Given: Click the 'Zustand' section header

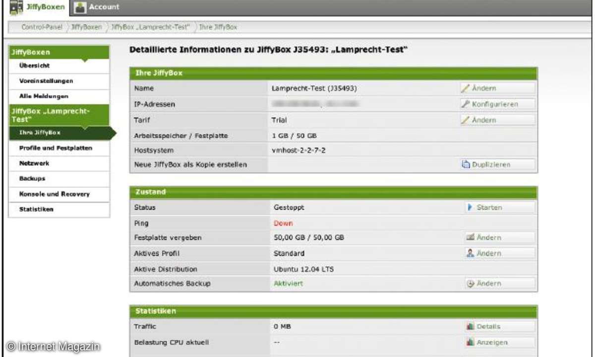Looking at the screenshot, I should tap(334, 191).
